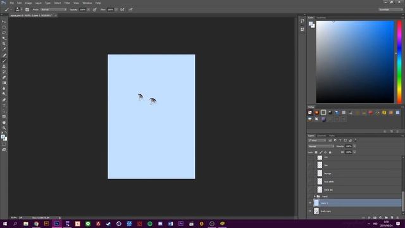The height and width of the screenshot is (228, 405).
Task: Open the Flow slider dropdown
Action: point(116,9)
